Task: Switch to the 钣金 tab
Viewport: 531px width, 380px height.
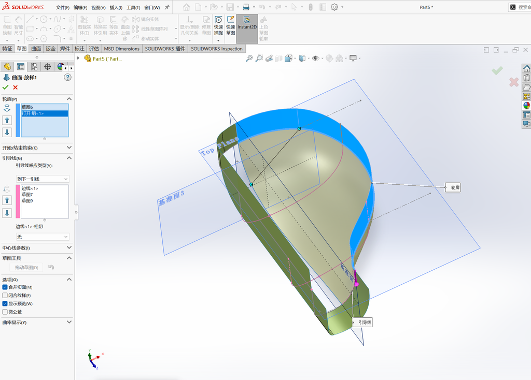Action: click(x=50, y=49)
